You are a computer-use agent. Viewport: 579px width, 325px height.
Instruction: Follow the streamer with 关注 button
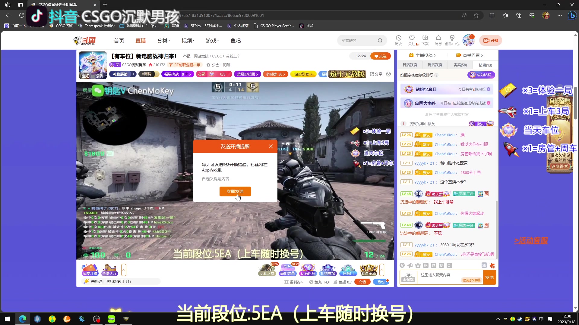381,56
